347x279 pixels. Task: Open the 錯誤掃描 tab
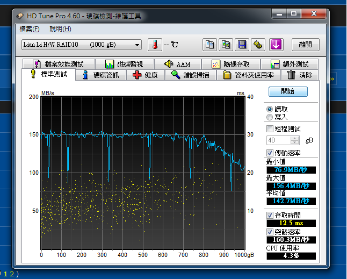[x=191, y=75]
